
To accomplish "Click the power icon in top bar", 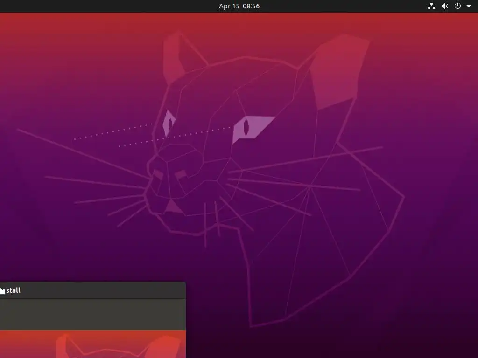I will (457, 6).
